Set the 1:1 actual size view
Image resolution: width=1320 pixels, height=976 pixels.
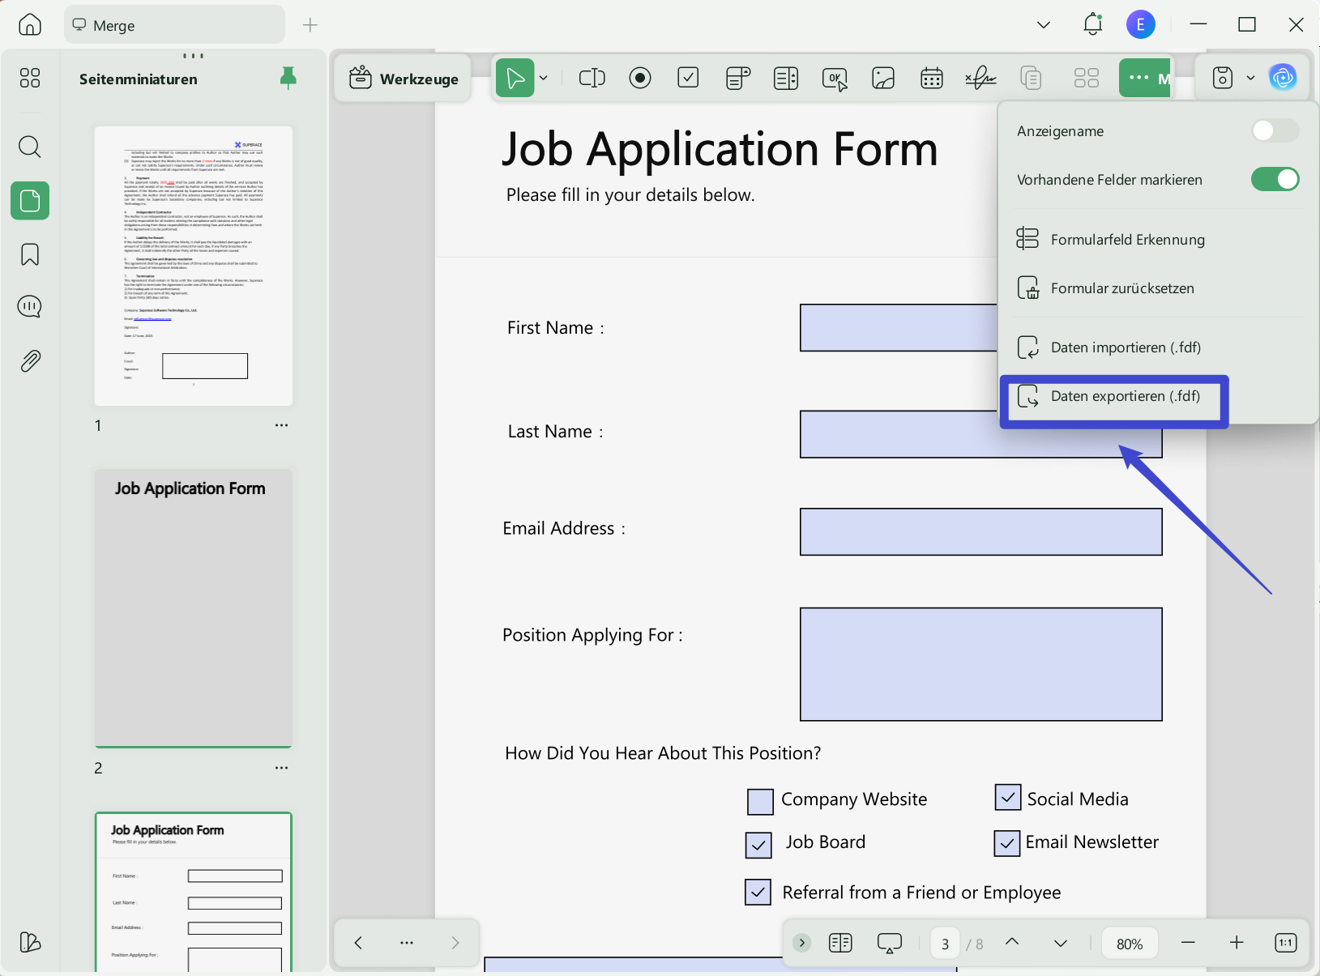(1285, 943)
